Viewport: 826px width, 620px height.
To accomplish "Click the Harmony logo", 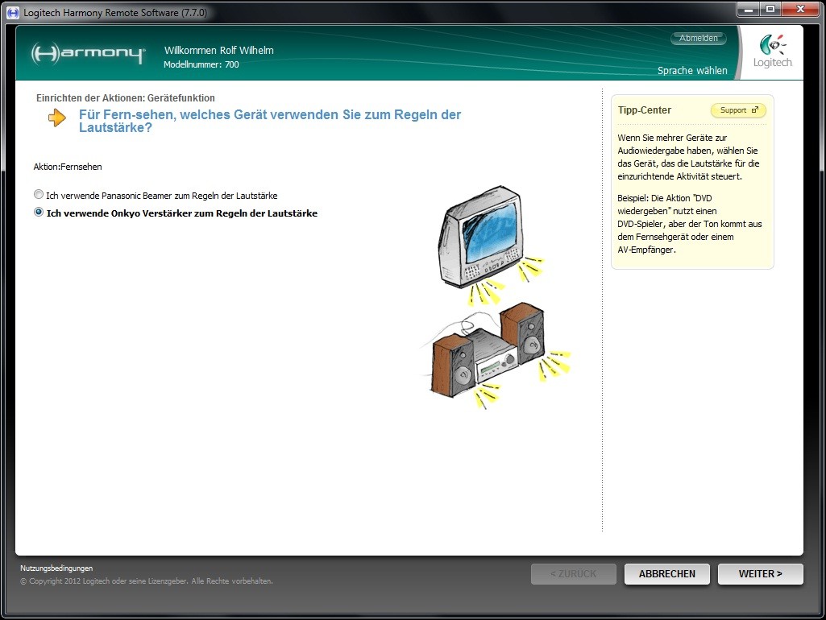I will click(88, 53).
